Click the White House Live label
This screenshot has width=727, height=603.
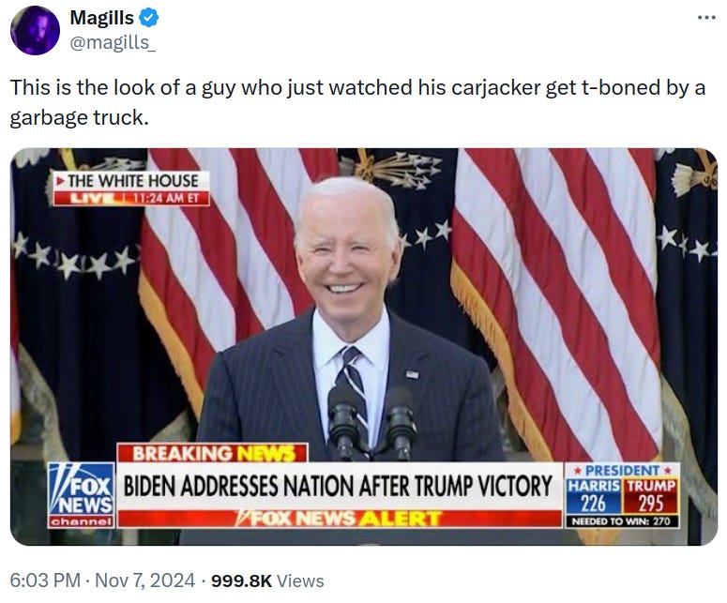click(131, 188)
